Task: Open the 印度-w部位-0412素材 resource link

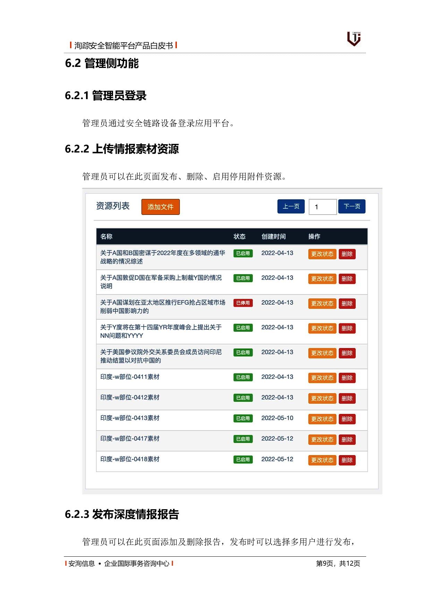Action: point(130,398)
